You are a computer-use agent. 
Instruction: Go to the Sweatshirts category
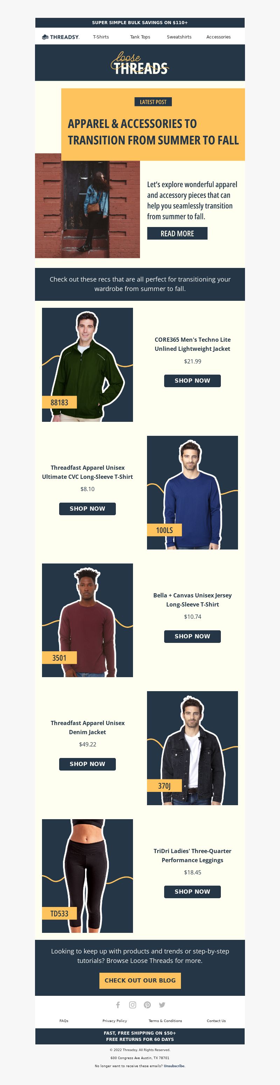[179, 37]
